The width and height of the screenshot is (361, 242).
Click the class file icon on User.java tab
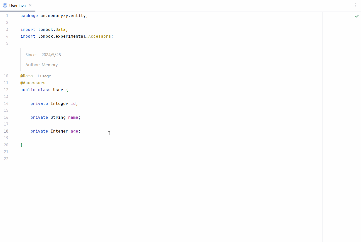pos(5,5)
